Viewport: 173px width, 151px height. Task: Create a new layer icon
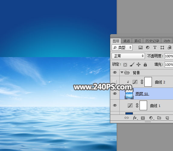coord(167,118)
